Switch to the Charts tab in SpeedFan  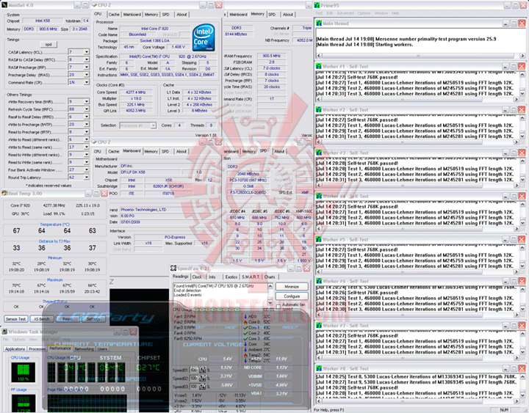pos(270,277)
